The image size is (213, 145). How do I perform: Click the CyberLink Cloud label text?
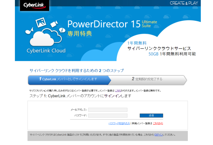pyautogui.click(x=46, y=51)
